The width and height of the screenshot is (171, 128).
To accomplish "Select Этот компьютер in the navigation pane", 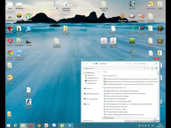I will click(x=91, y=99).
